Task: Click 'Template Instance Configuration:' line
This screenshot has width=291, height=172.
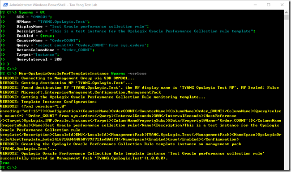Action: [48, 102]
